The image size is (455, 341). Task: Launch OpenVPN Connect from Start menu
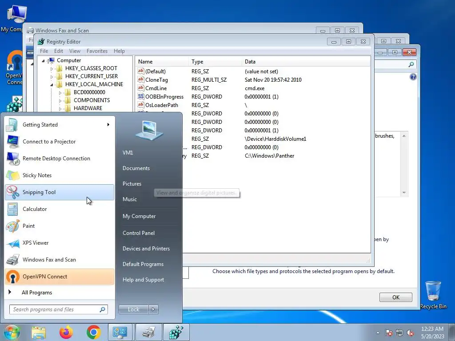(x=60, y=277)
